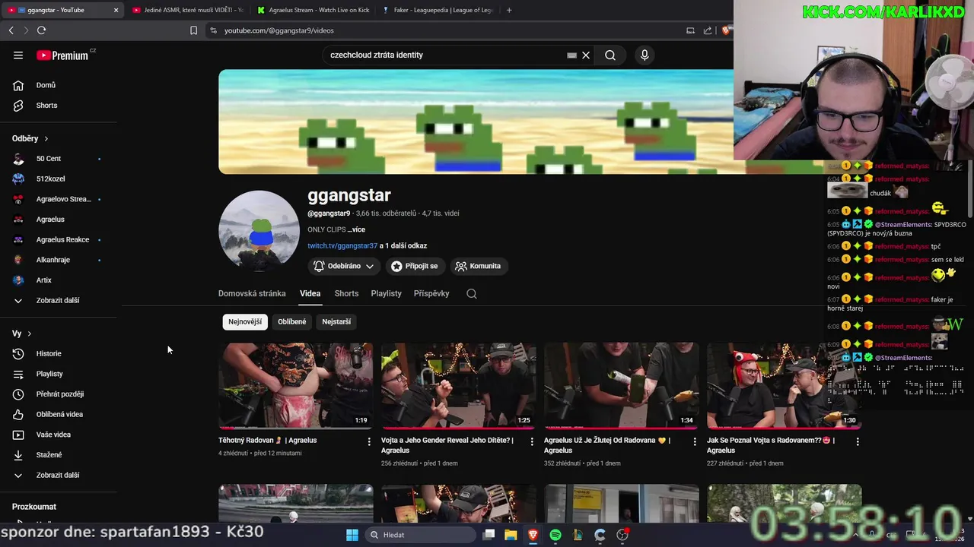Viewport: 974px width, 547px height.
Task: Open Přehrát později watch later
Action: pyautogui.click(x=61, y=394)
